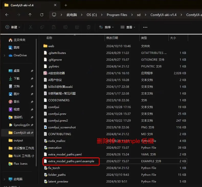Click the Share icon in toolbar
Viewport: 202px width, 187px height.
click(77, 27)
